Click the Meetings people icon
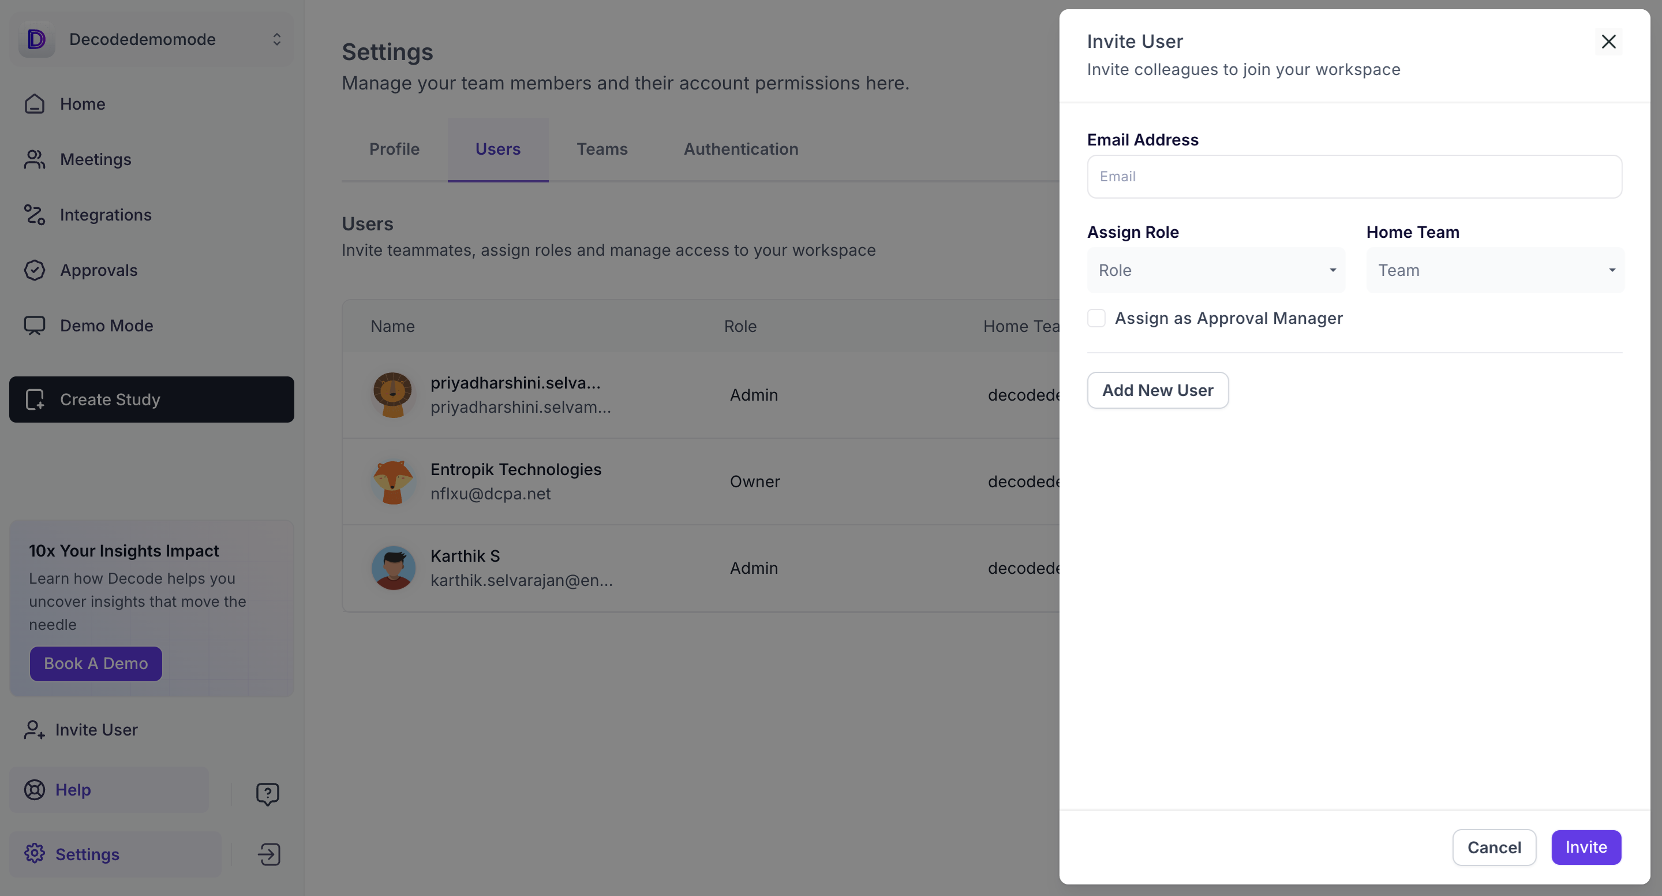The height and width of the screenshot is (896, 1662). coord(34,159)
